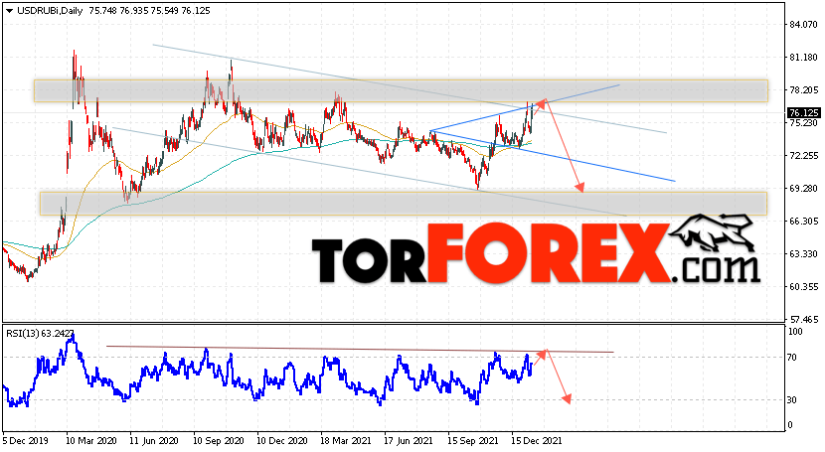Click the high price value 76.935
825x452 pixels.
pos(134,11)
